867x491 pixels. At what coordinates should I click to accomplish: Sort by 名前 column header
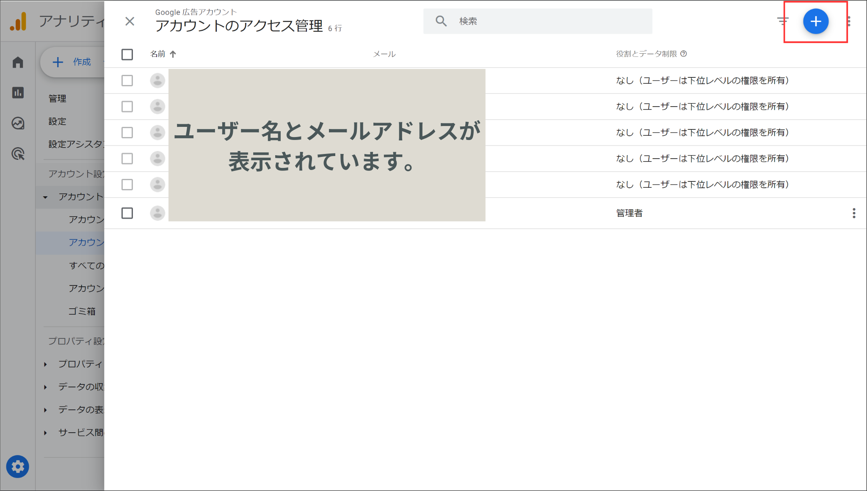point(158,54)
